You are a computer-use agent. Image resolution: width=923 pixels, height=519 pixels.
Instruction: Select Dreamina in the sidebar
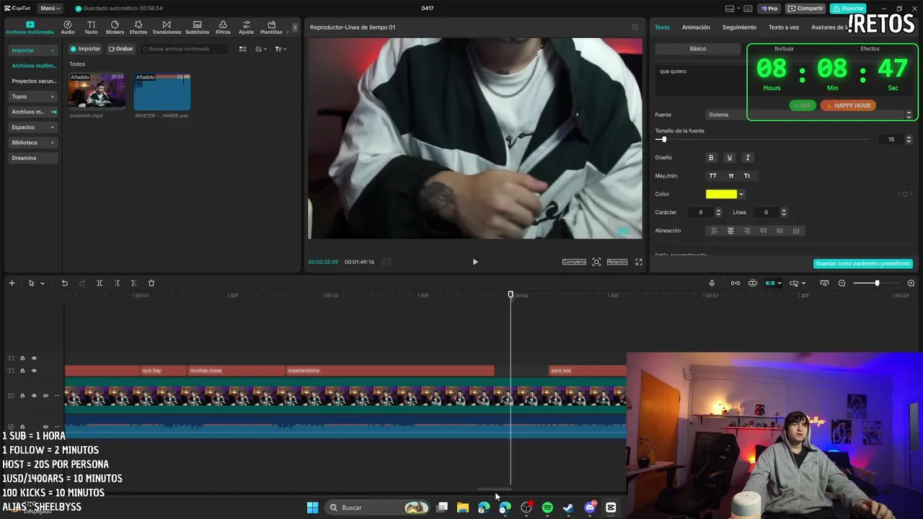tap(32, 159)
